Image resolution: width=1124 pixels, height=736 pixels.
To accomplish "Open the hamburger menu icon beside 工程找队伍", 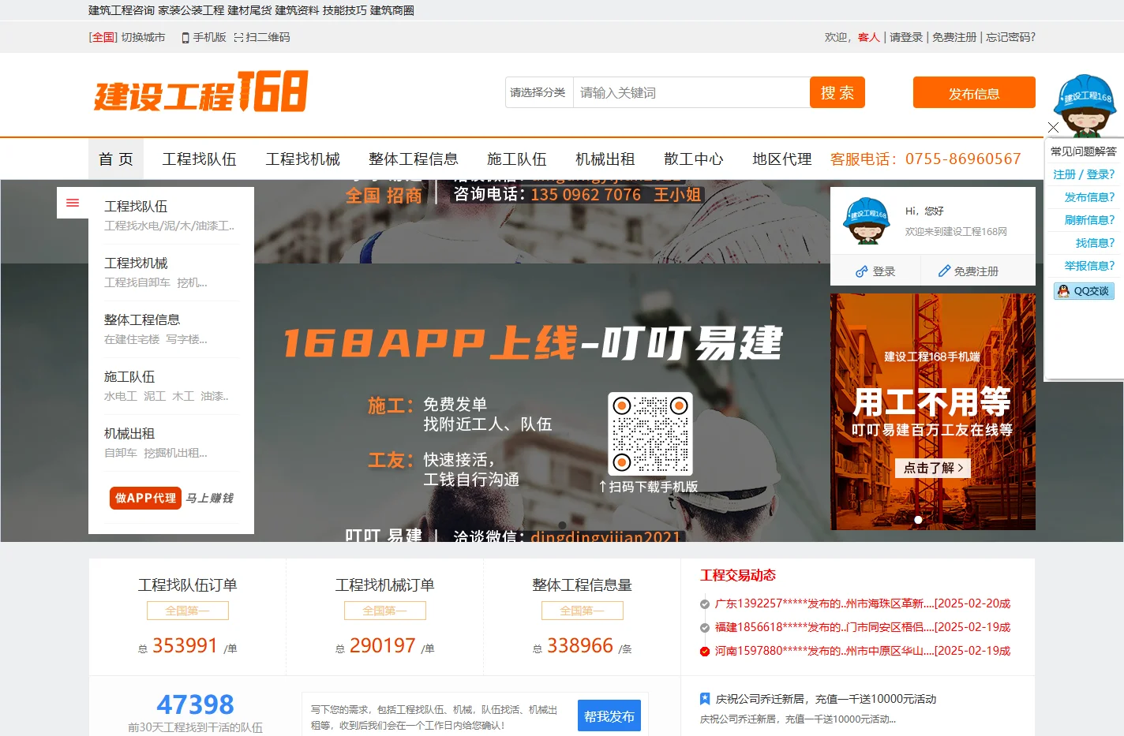I will tap(73, 203).
